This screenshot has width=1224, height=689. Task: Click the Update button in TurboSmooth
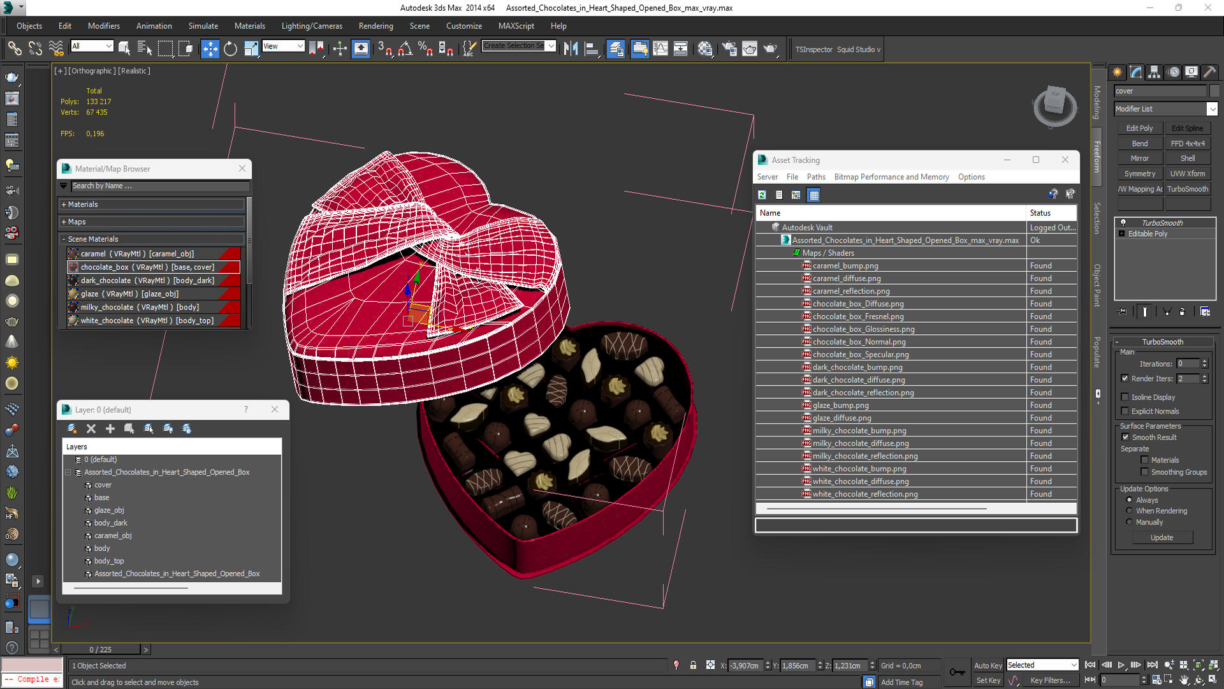click(x=1162, y=538)
